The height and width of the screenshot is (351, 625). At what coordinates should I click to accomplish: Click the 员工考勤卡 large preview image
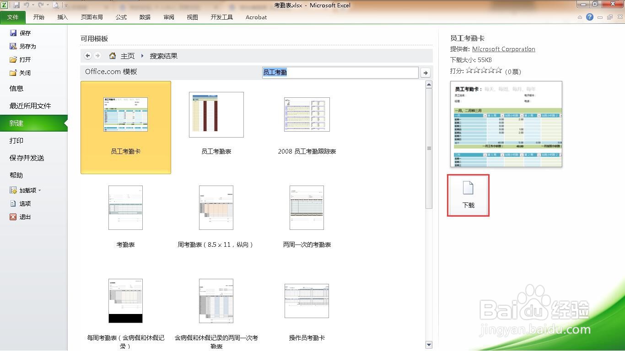pos(506,124)
